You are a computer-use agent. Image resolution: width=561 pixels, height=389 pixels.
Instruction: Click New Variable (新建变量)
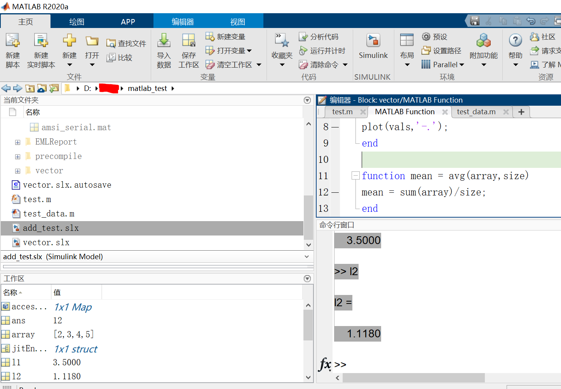click(225, 37)
